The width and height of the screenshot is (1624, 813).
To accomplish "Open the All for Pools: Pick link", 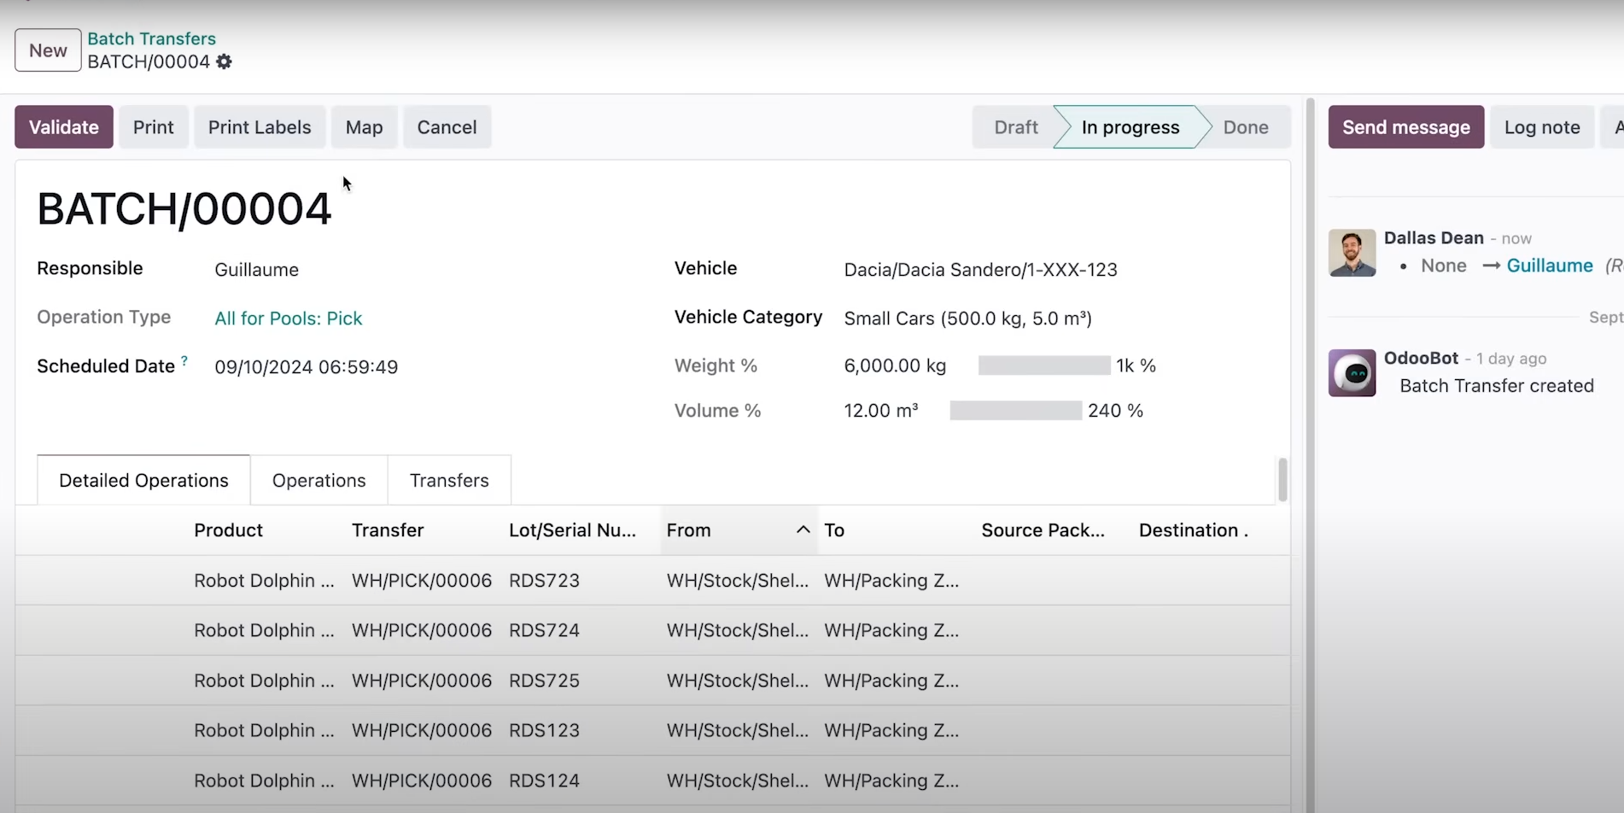I will point(289,319).
